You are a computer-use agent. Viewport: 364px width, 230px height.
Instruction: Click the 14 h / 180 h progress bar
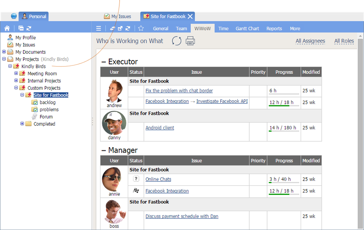(x=284, y=131)
